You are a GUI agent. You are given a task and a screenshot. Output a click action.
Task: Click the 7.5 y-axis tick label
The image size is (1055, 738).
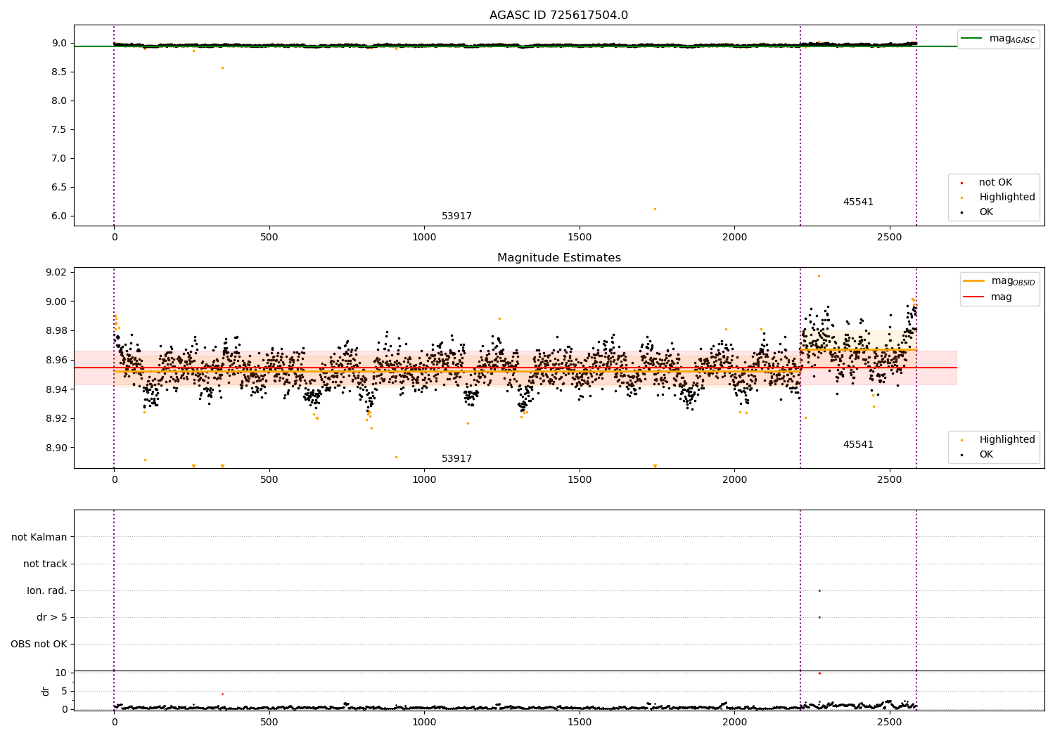tap(59, 129)
